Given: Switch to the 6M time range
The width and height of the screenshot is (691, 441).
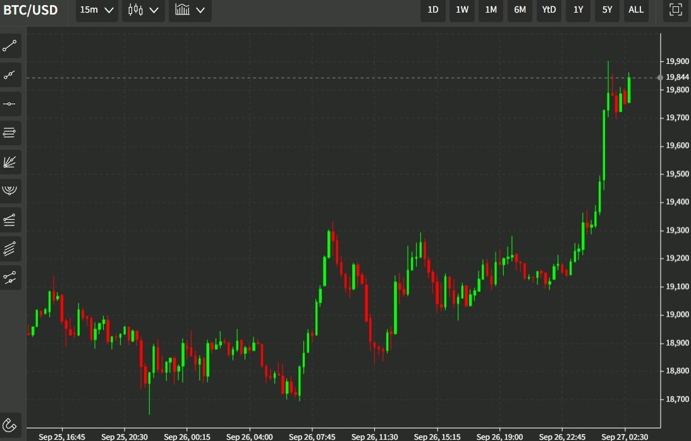Looking at the screenshot, I should pos(520,9).
